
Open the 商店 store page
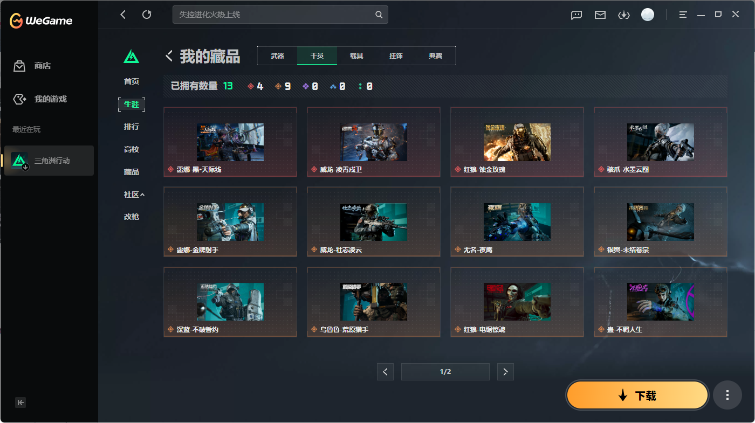(32, 66)
